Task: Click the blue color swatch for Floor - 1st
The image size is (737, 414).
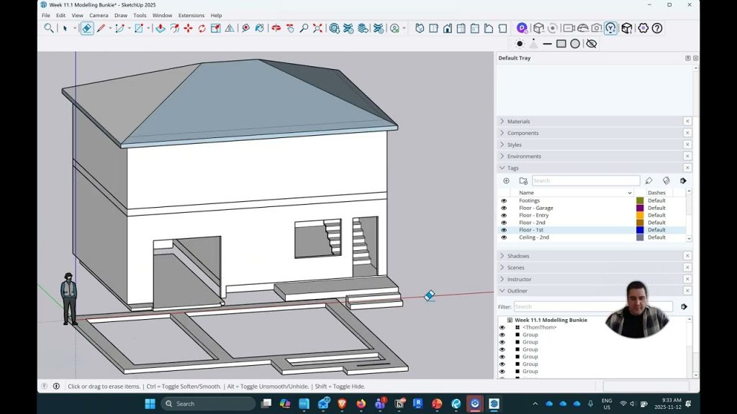Action: click(x=640, y=230)
